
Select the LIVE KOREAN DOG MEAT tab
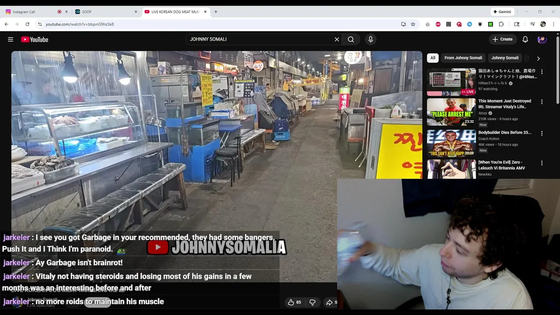click(175, 12)
